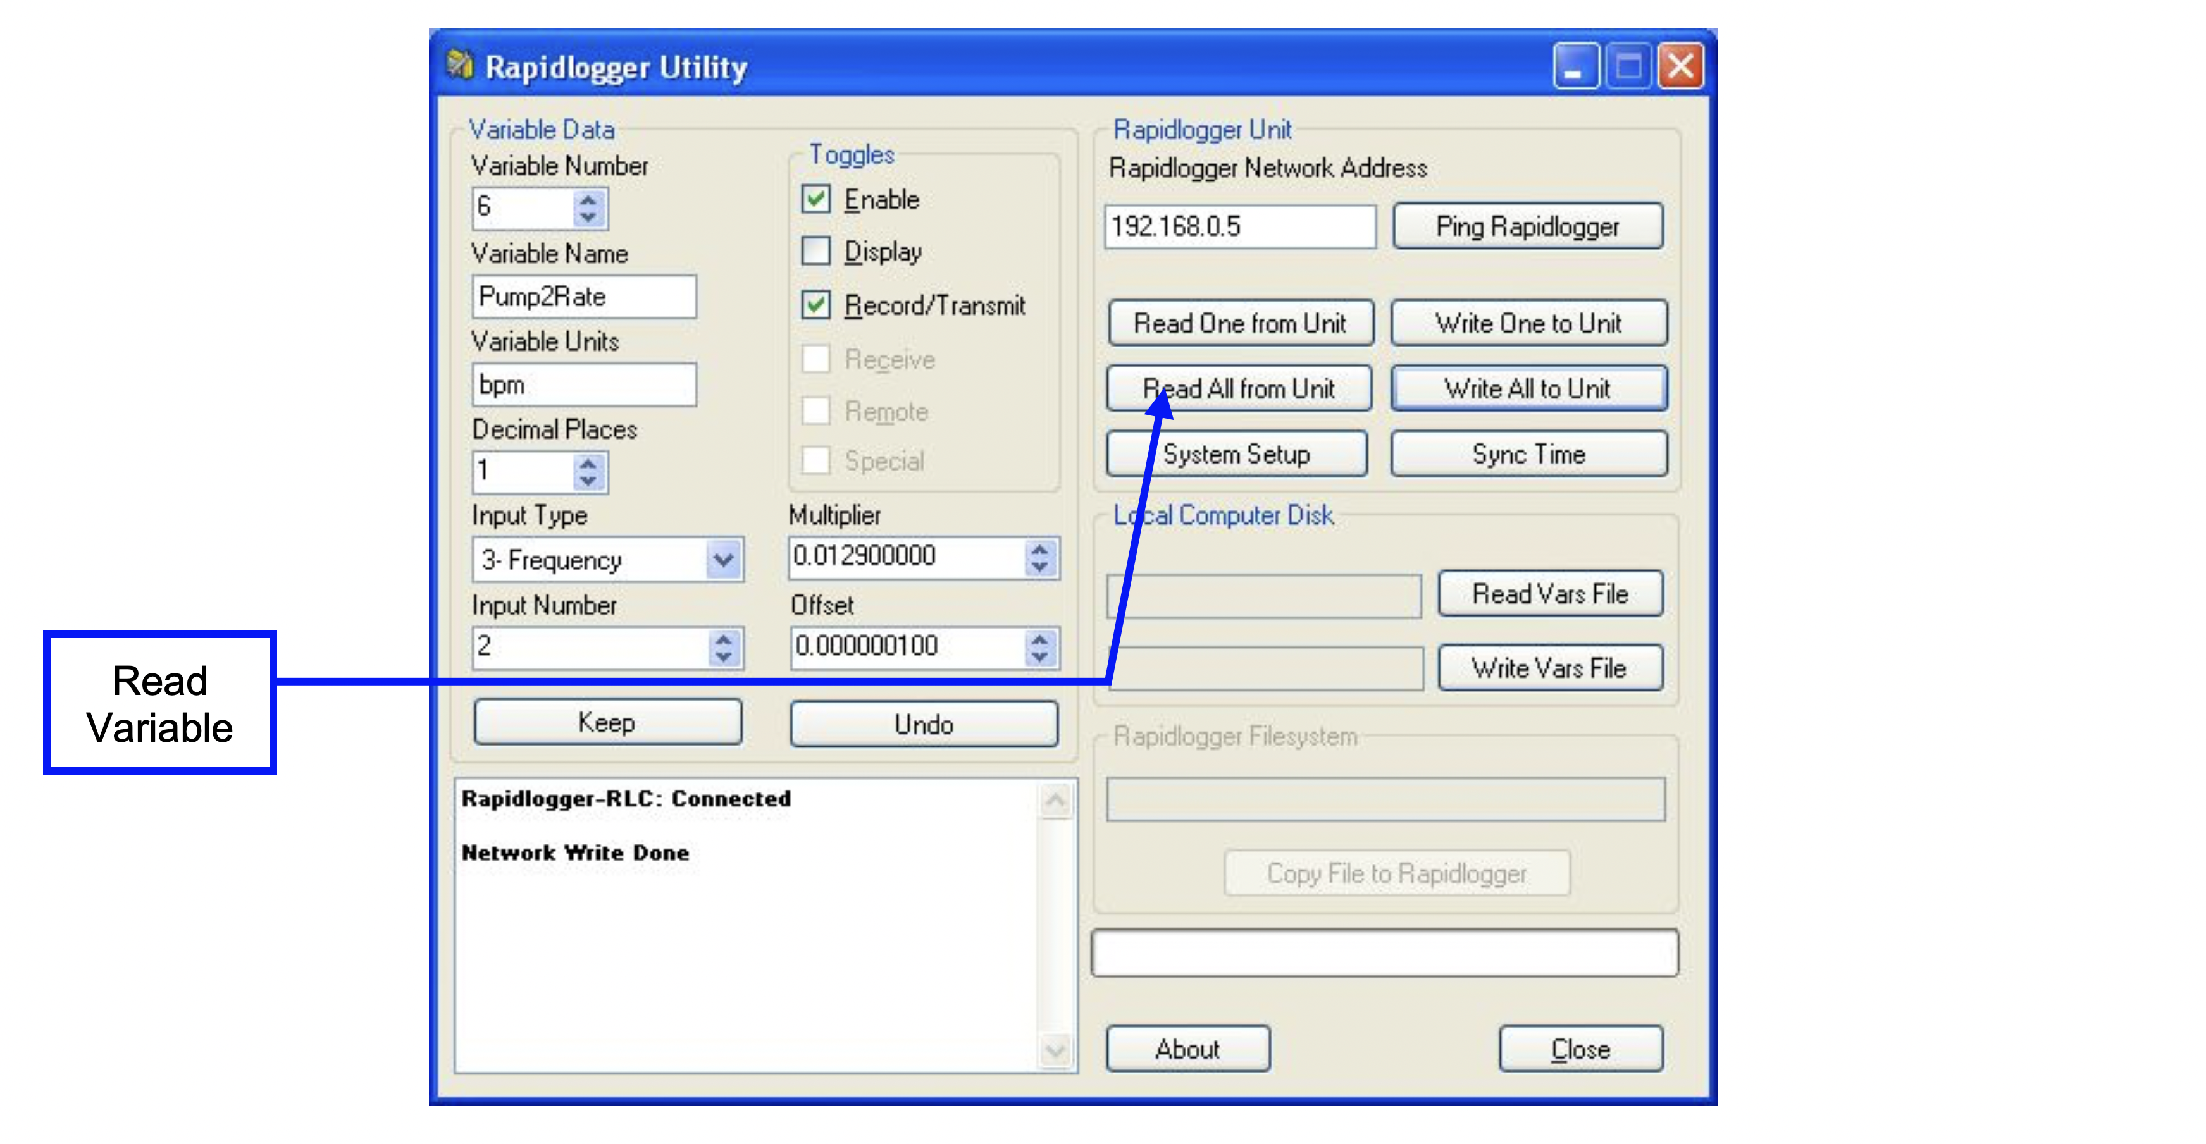
Task: Raise the Multiplier value with up arrow
Action: click(1039, 549)
